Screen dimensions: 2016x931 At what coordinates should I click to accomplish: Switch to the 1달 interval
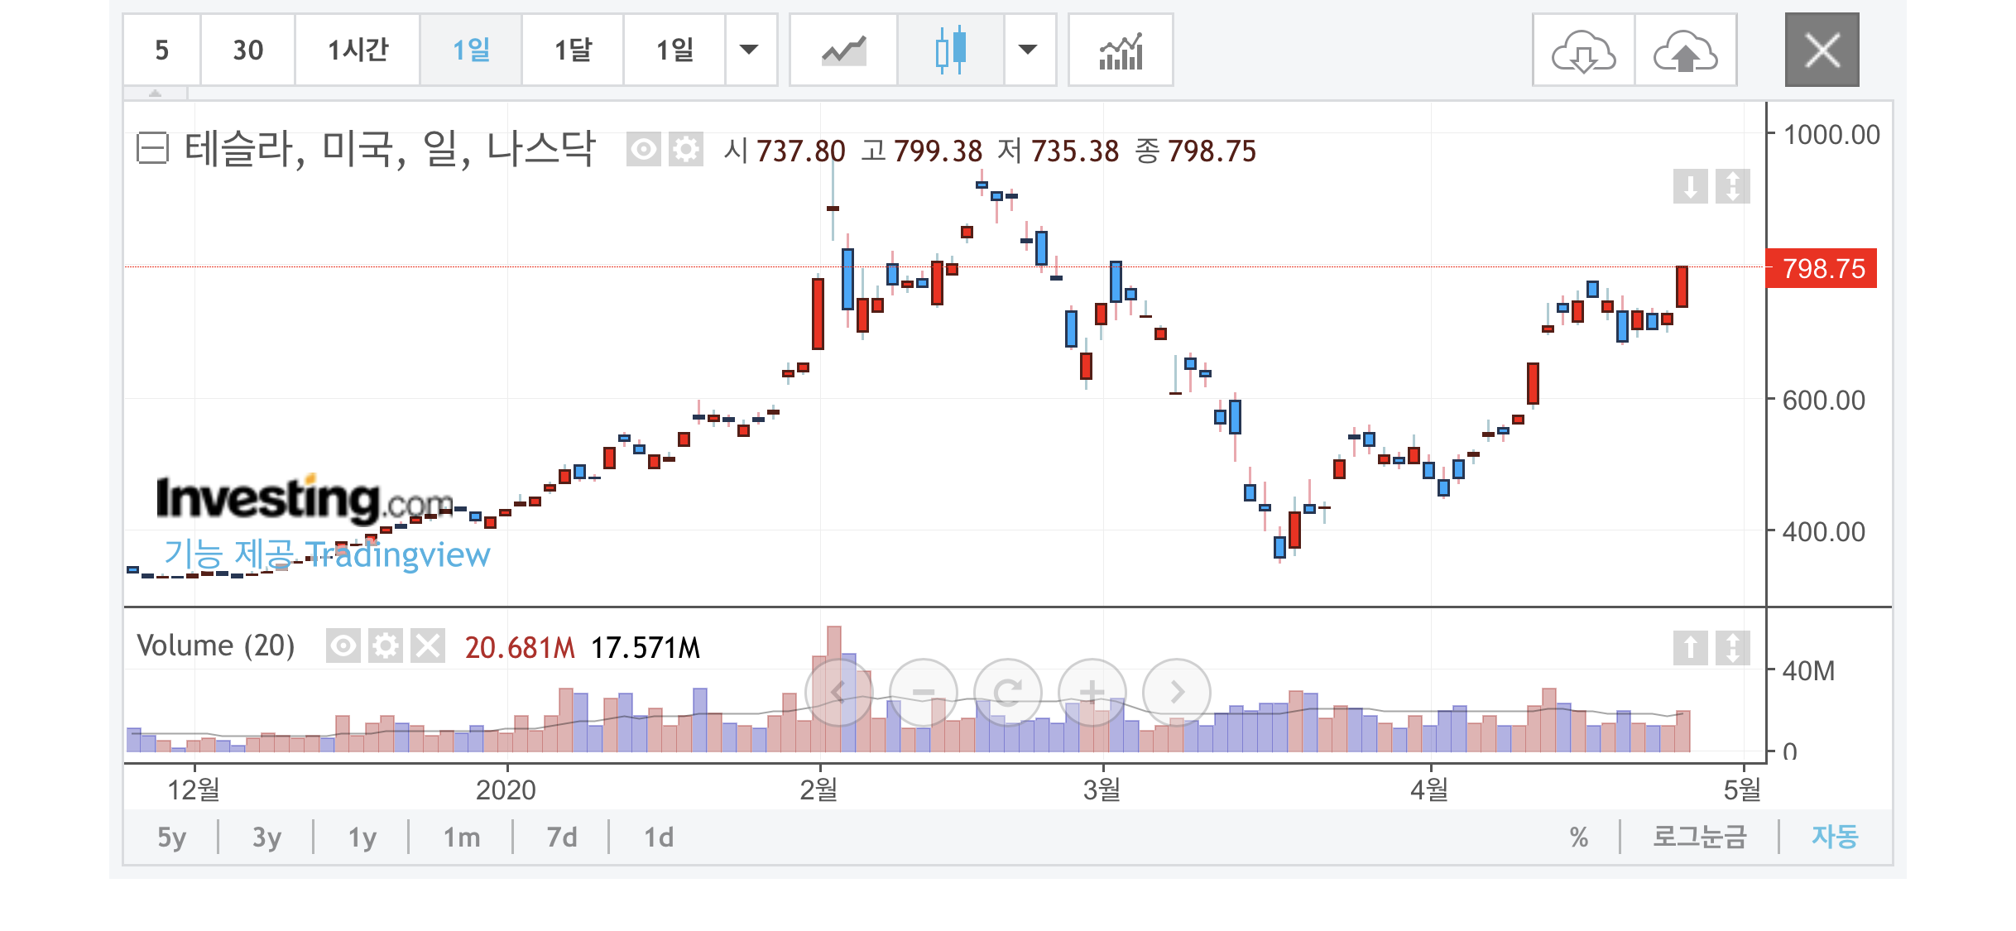click(573, 50)
